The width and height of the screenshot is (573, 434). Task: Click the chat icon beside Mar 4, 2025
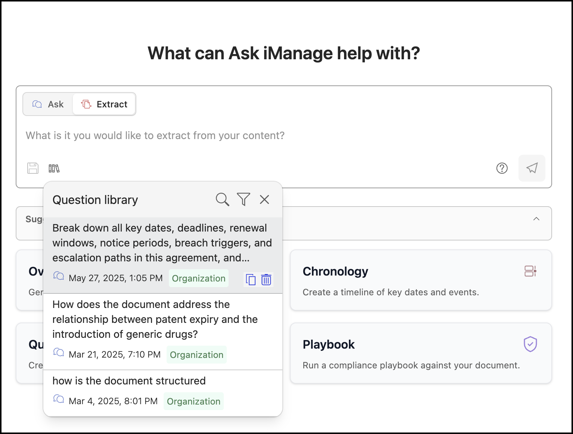59,399
